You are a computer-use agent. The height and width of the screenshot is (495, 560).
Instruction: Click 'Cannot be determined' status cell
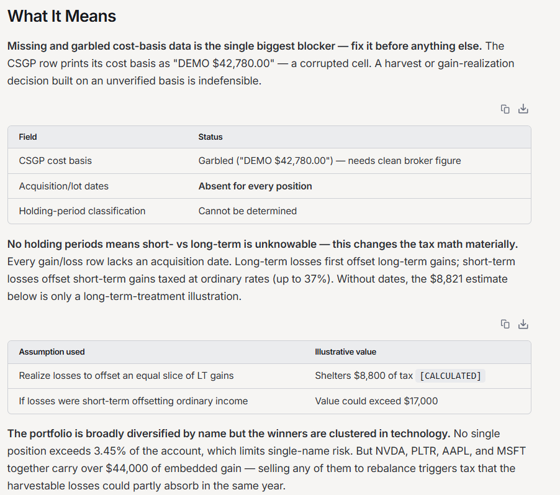tap(248, 211)
